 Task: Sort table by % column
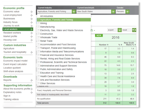coord(120,45)
